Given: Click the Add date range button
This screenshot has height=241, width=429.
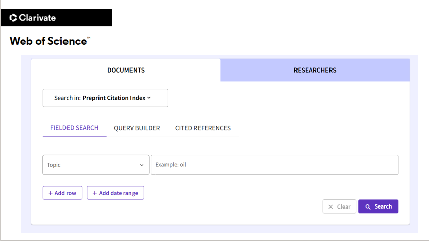Looking at the screenshot, I should (115, 193).
